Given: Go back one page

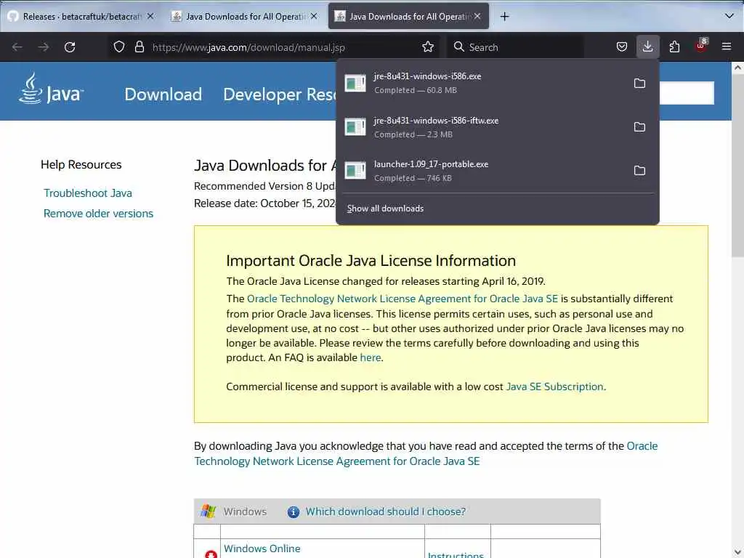Looking at the screenshot, I should (17, 47).
